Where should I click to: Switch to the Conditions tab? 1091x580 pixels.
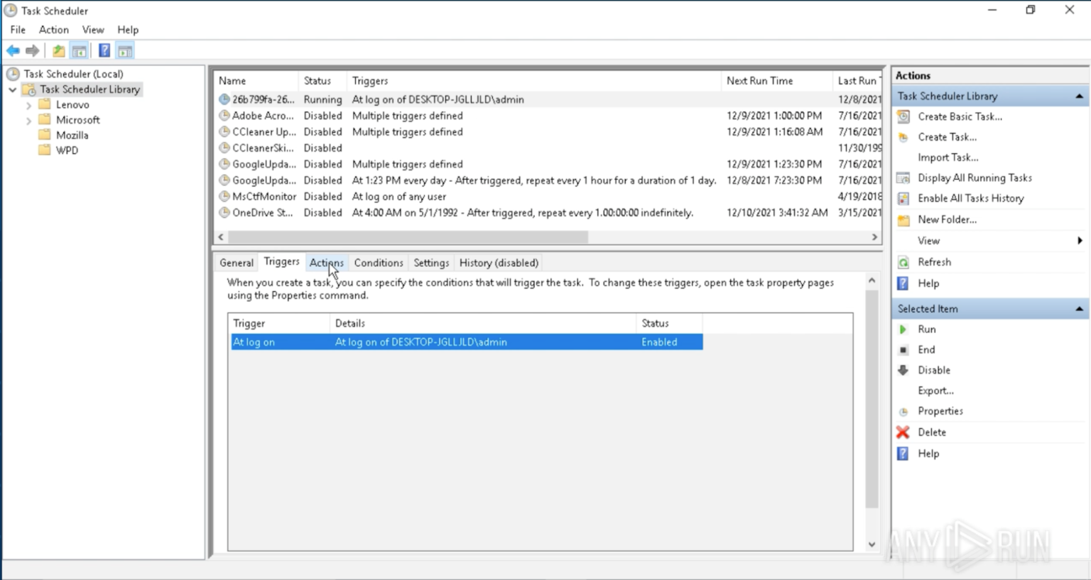click(x=379, y=263)
